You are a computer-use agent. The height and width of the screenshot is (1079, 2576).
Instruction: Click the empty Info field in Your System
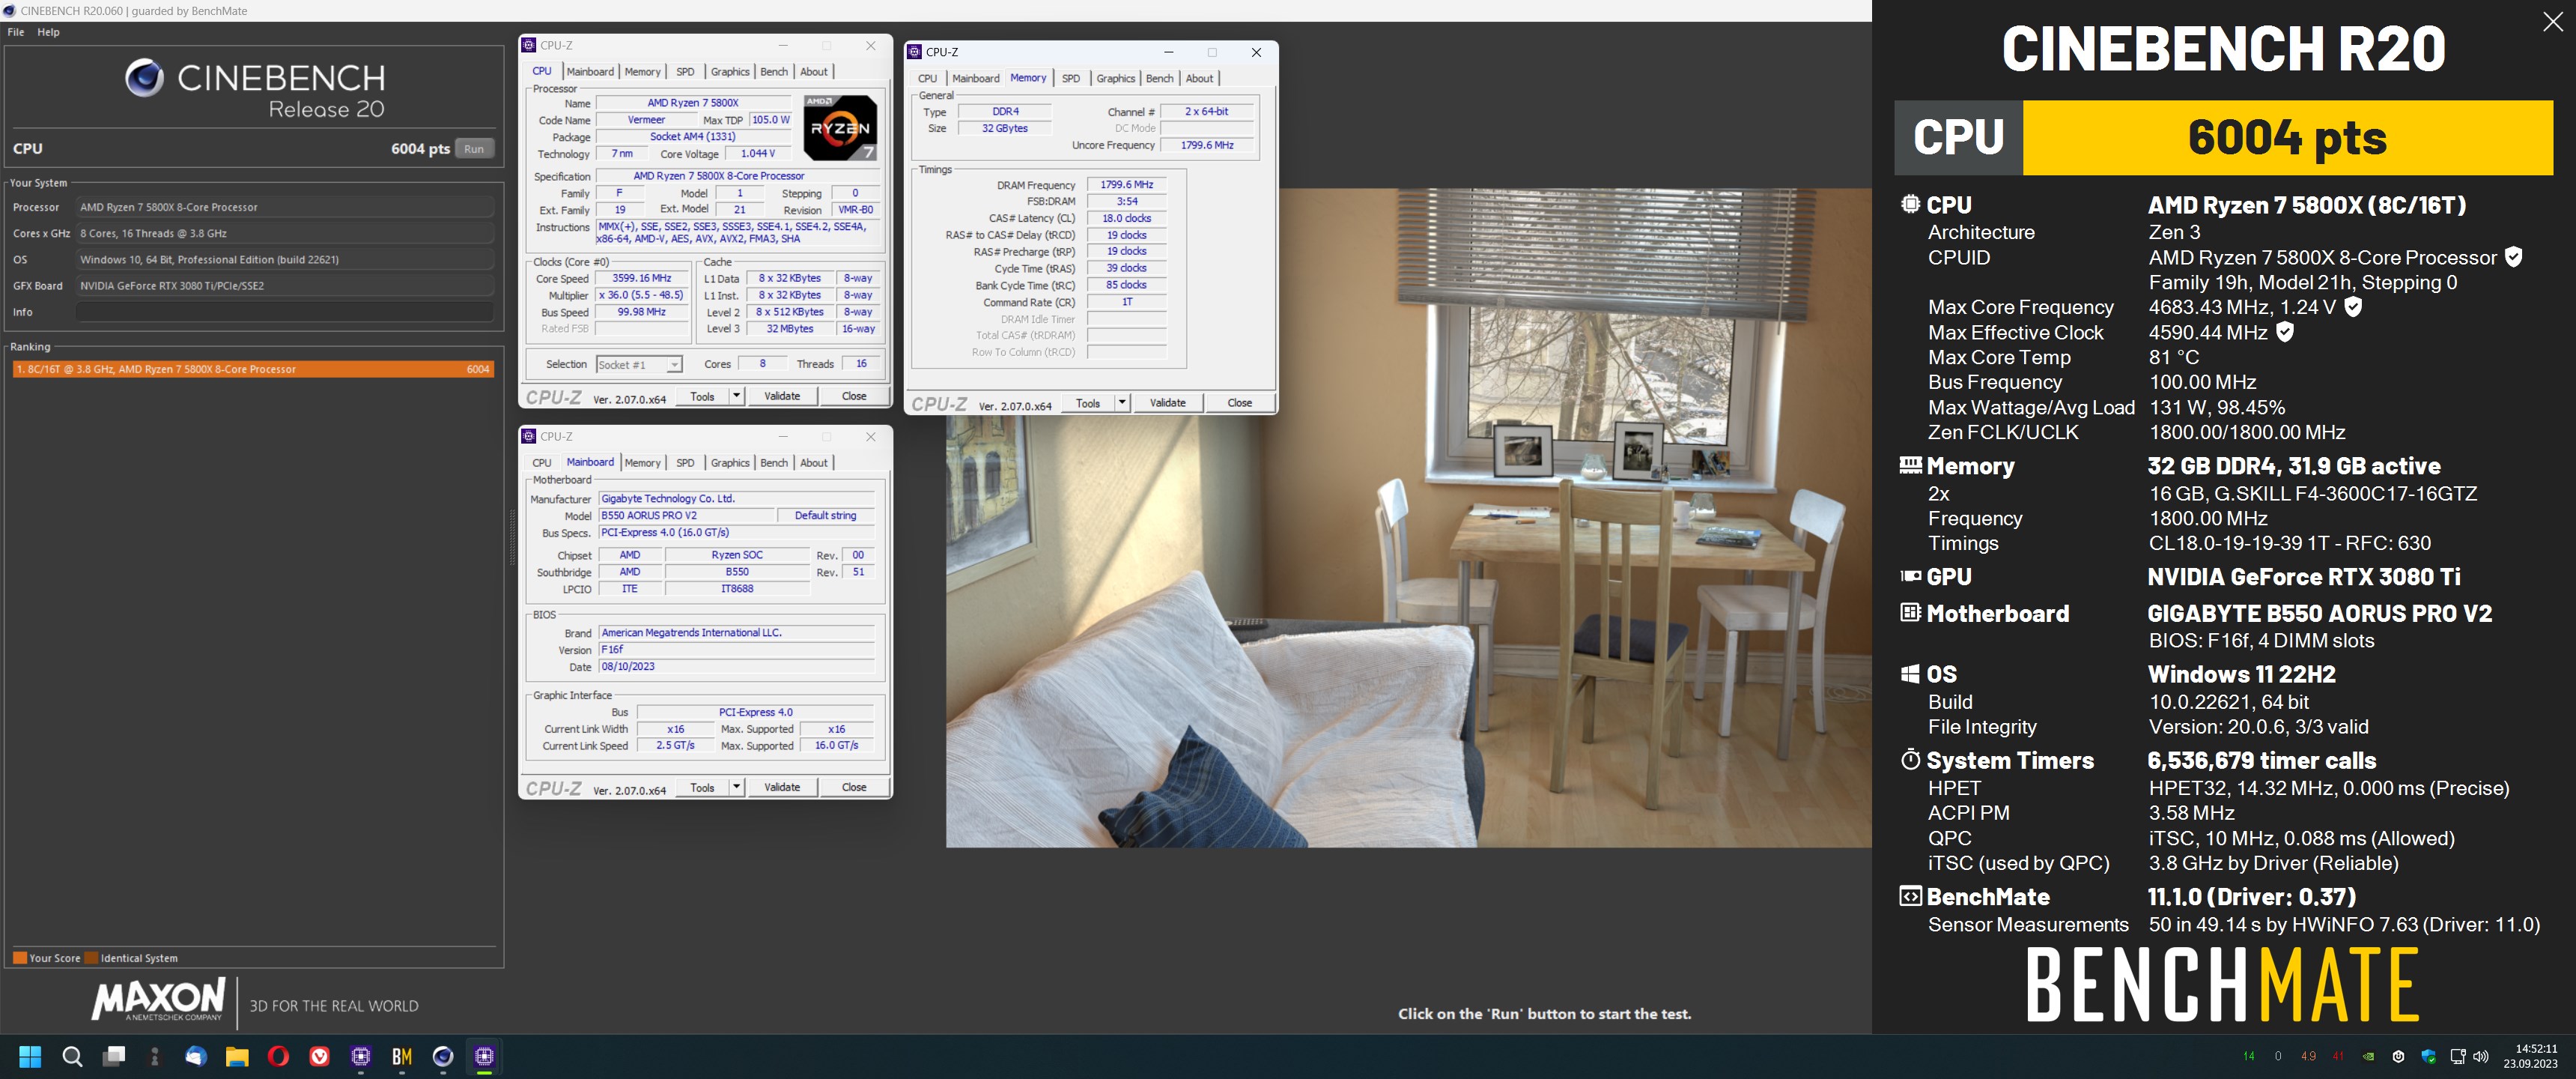pyautogui.click(x=285, y=312)
